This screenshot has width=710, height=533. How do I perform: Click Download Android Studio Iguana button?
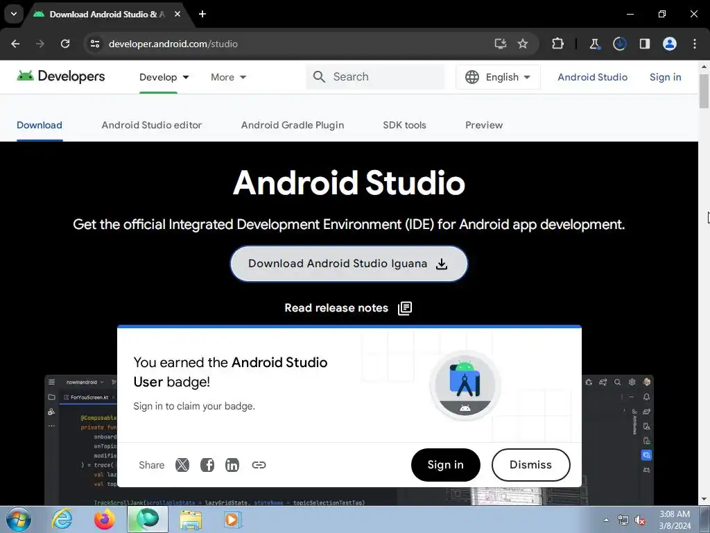pyautogui.click(x=349, y=264)
